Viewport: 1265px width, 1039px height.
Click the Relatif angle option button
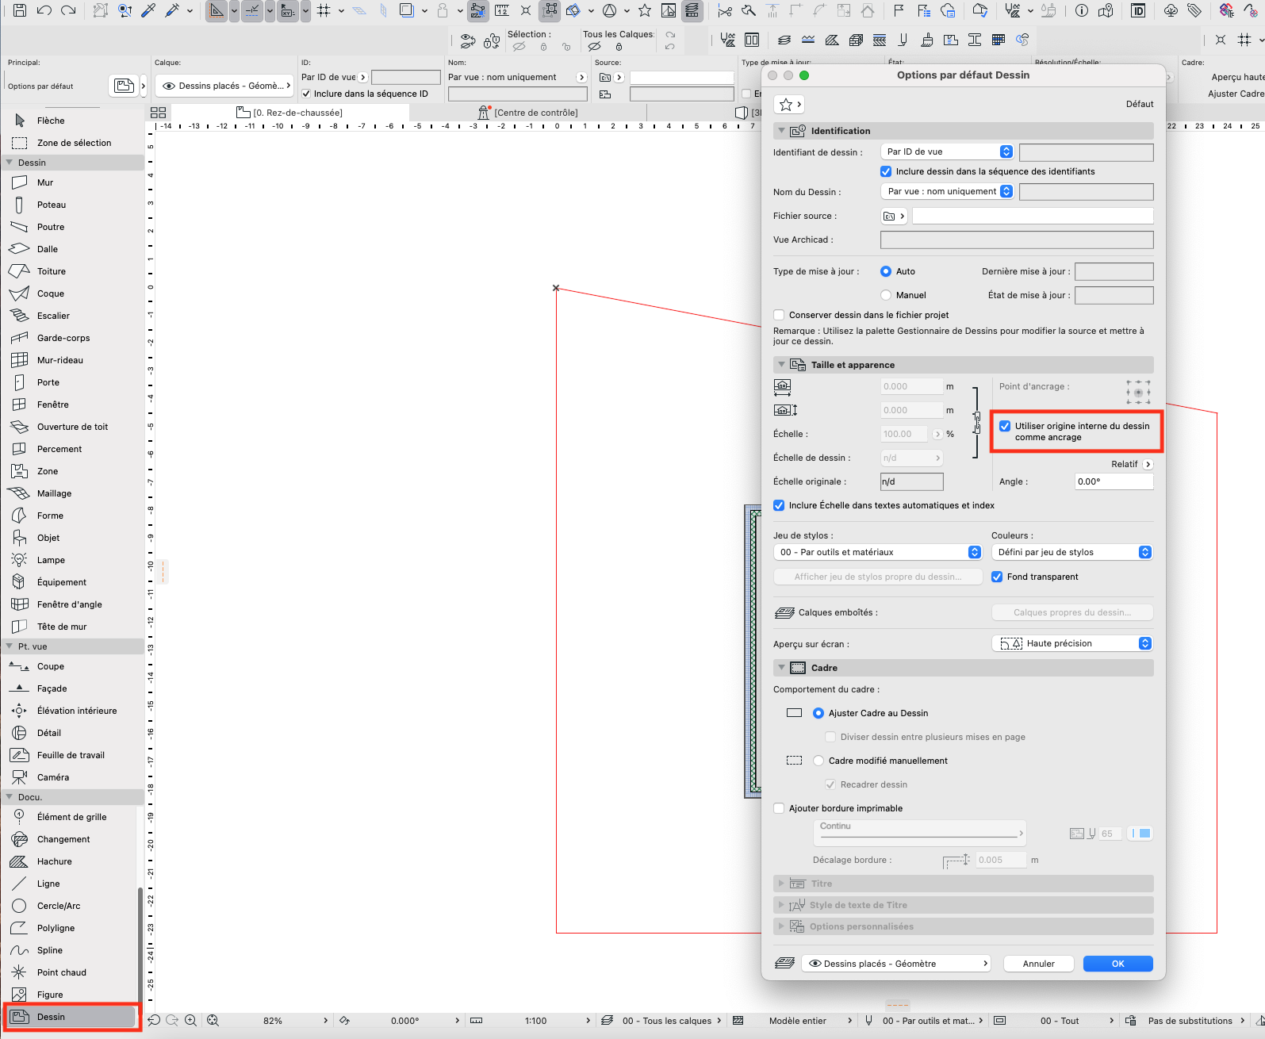[1148, 464]
